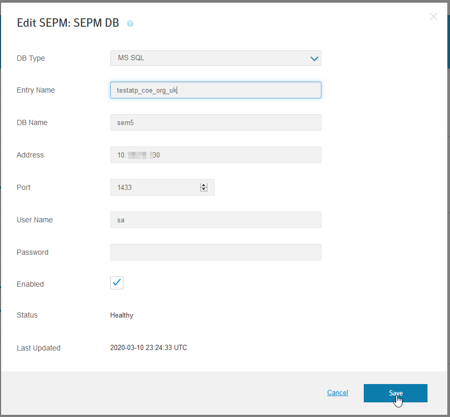Click the User Name field containing sa
The image size is (450, 417).
[x=215, y=220]
